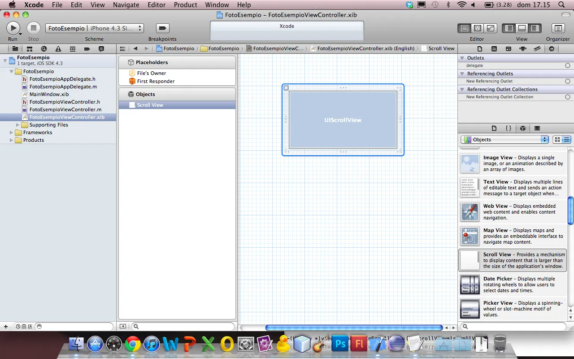Open the Product menu
Viewport: 574px width, 359px height.
(185, 5)
